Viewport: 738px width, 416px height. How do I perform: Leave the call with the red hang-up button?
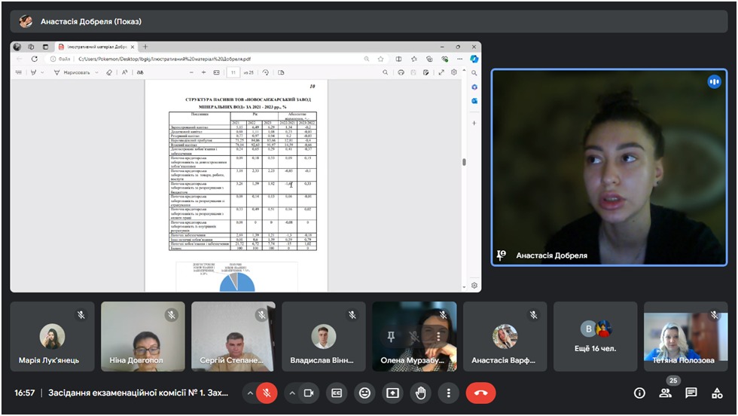coord(480,393)
